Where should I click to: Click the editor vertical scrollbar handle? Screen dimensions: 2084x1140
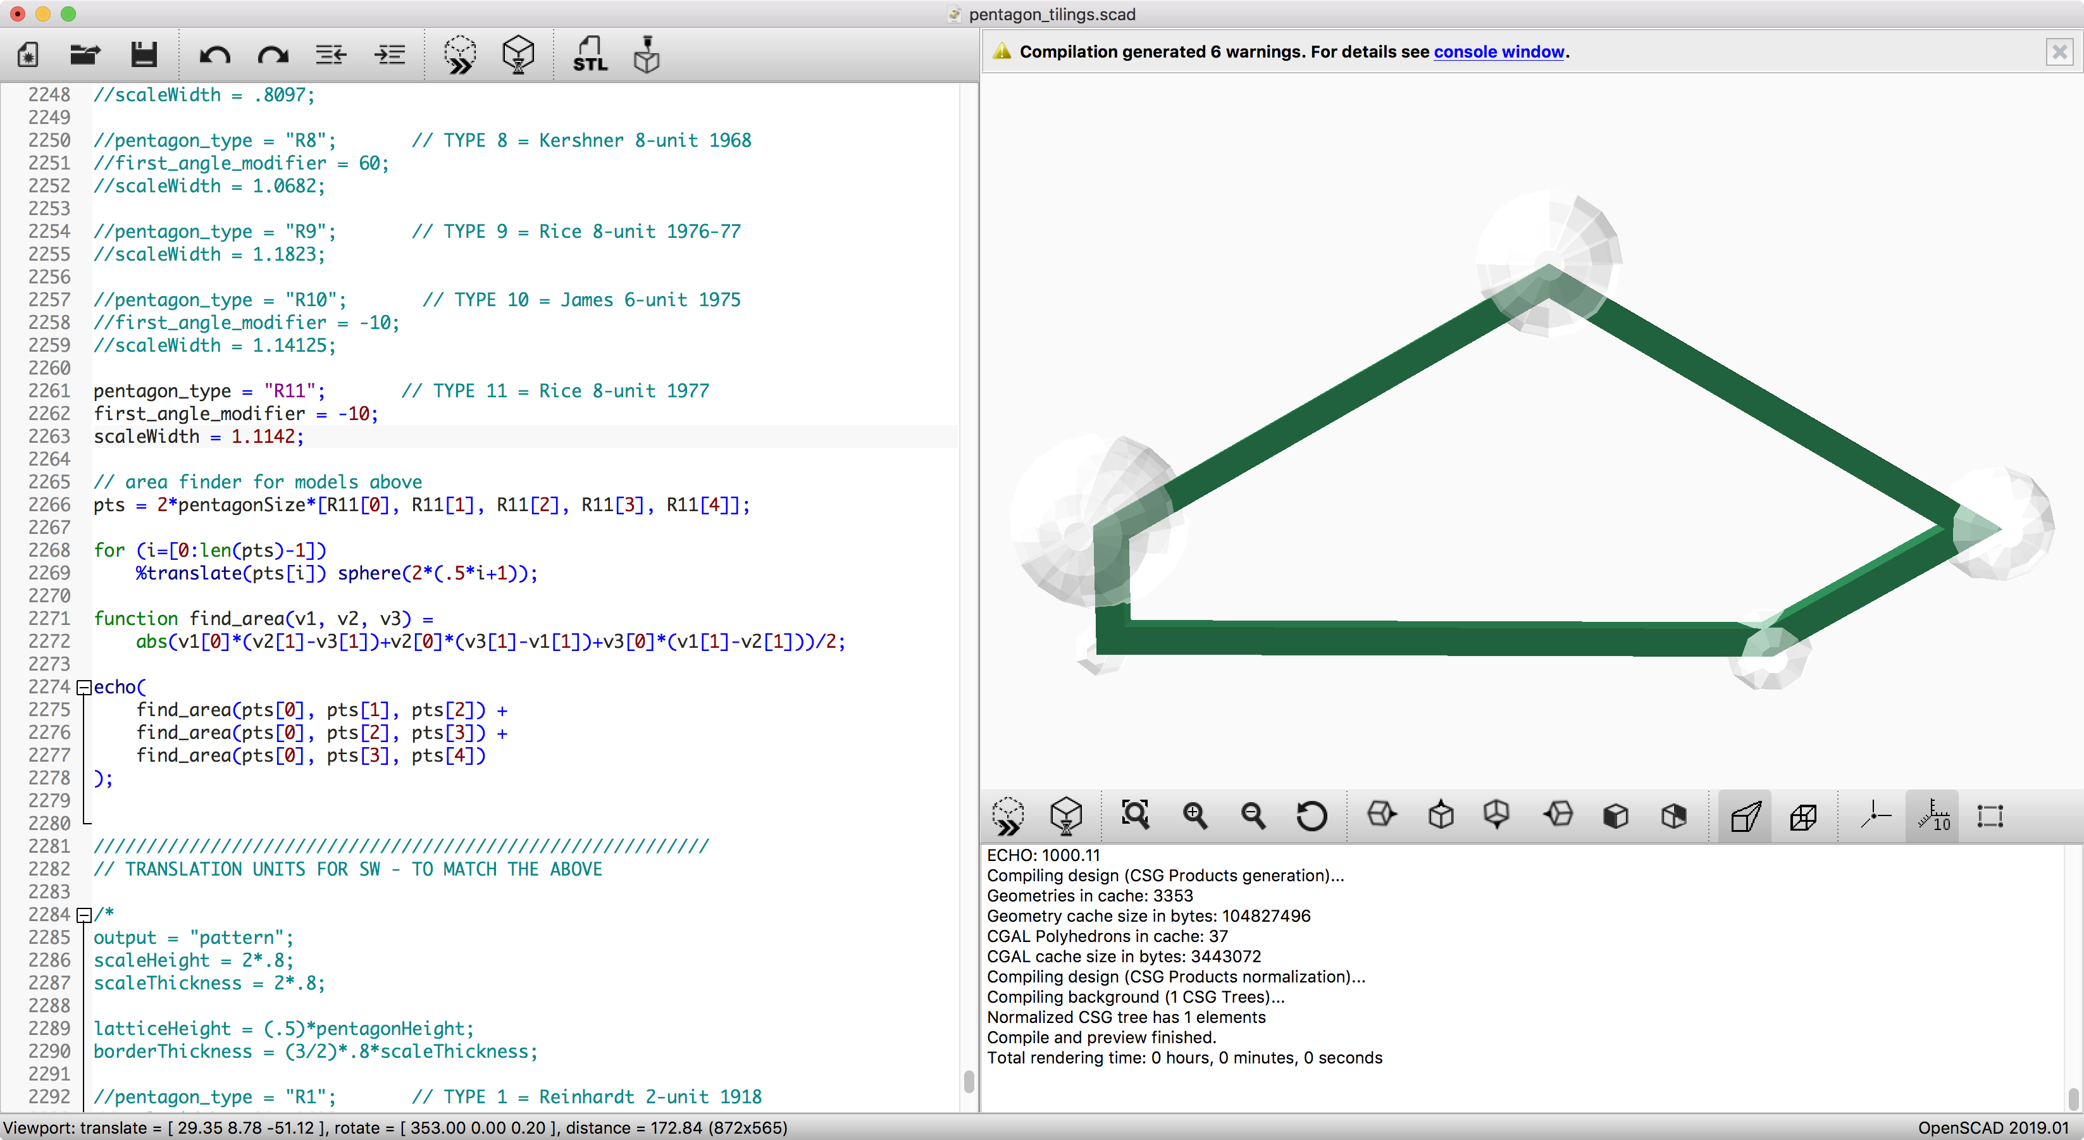click(969, 1081)
